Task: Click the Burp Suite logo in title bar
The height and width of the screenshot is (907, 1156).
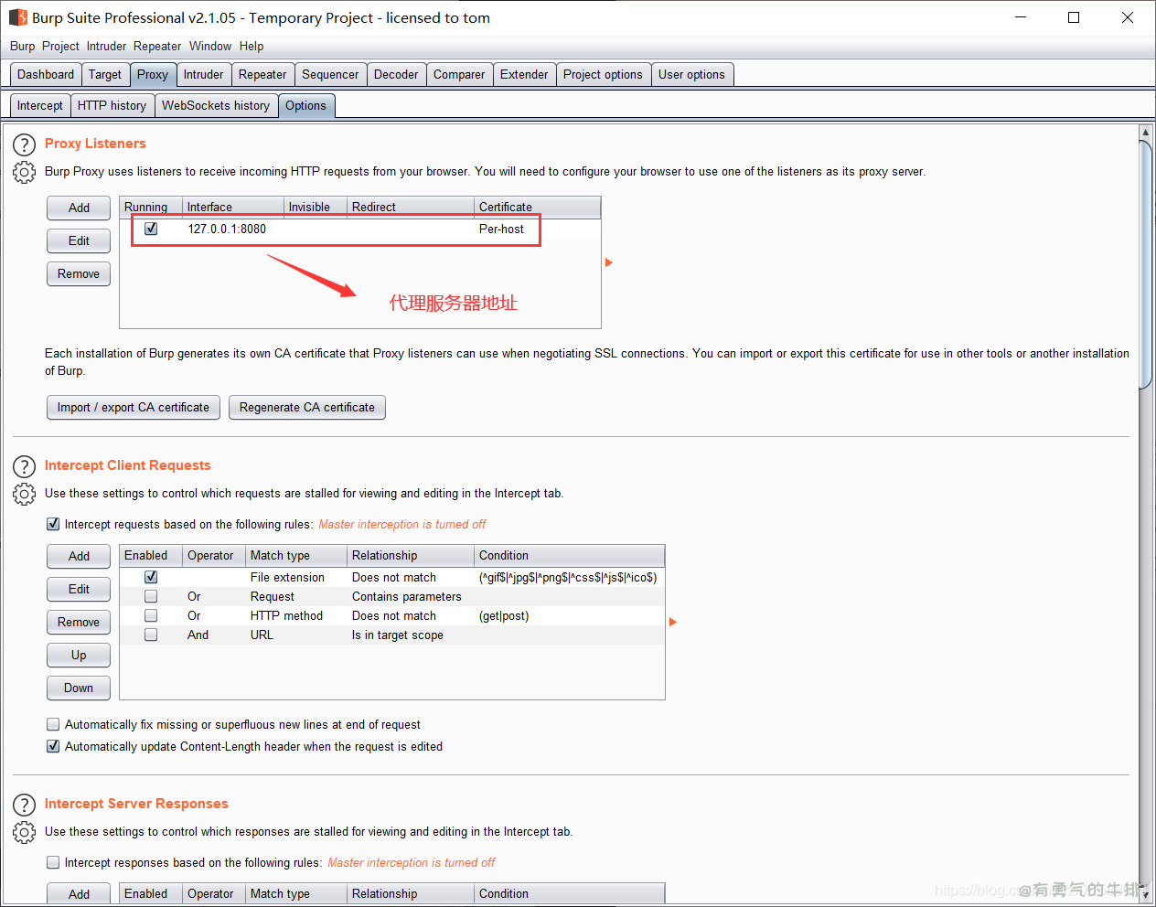Action: (17, 17)
